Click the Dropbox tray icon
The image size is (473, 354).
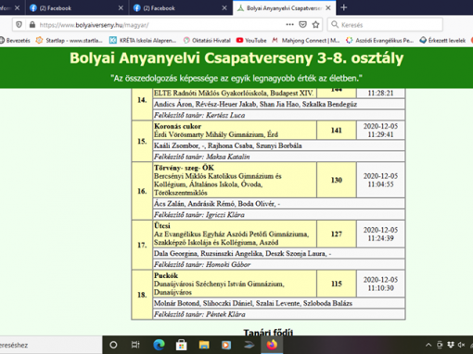pyautogui.click(x=451, y=345)
